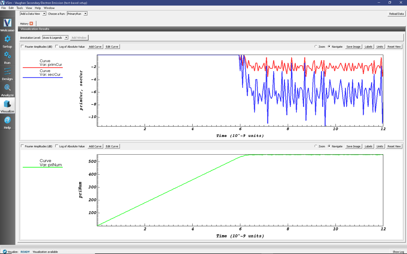Open Labels for bottom plot
Screen dimensions: 407x254
point(369,146)
